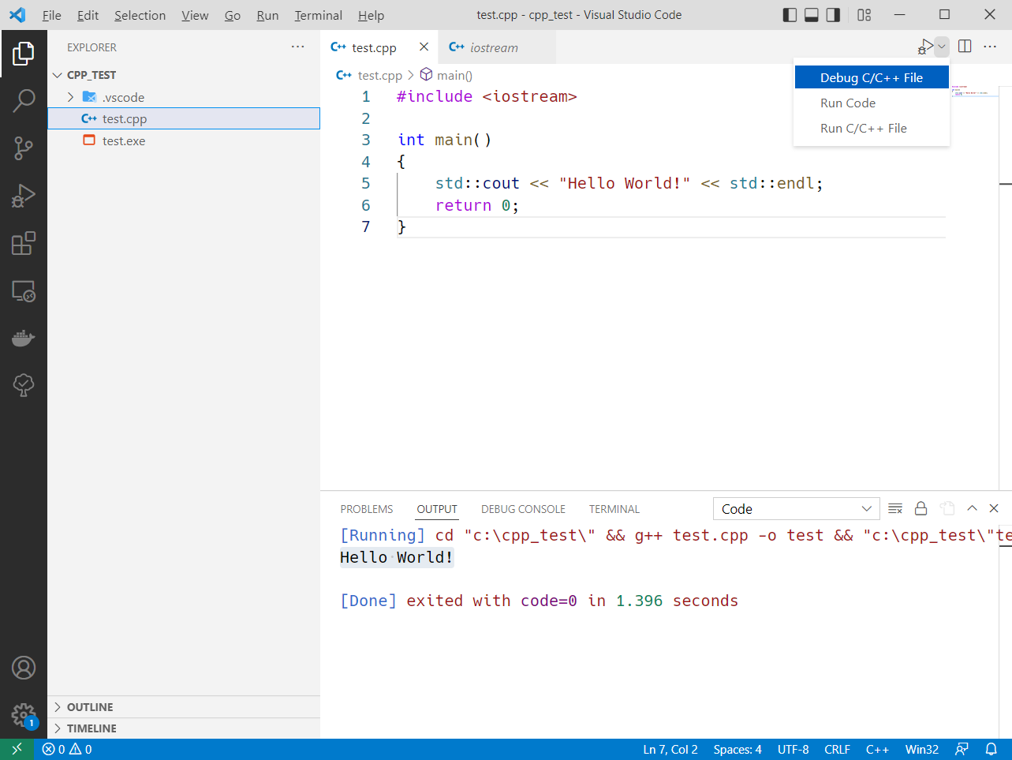Screen dimensions: 1012x760
Task: Open the Go menu
Action: click(x=233, y=15)
